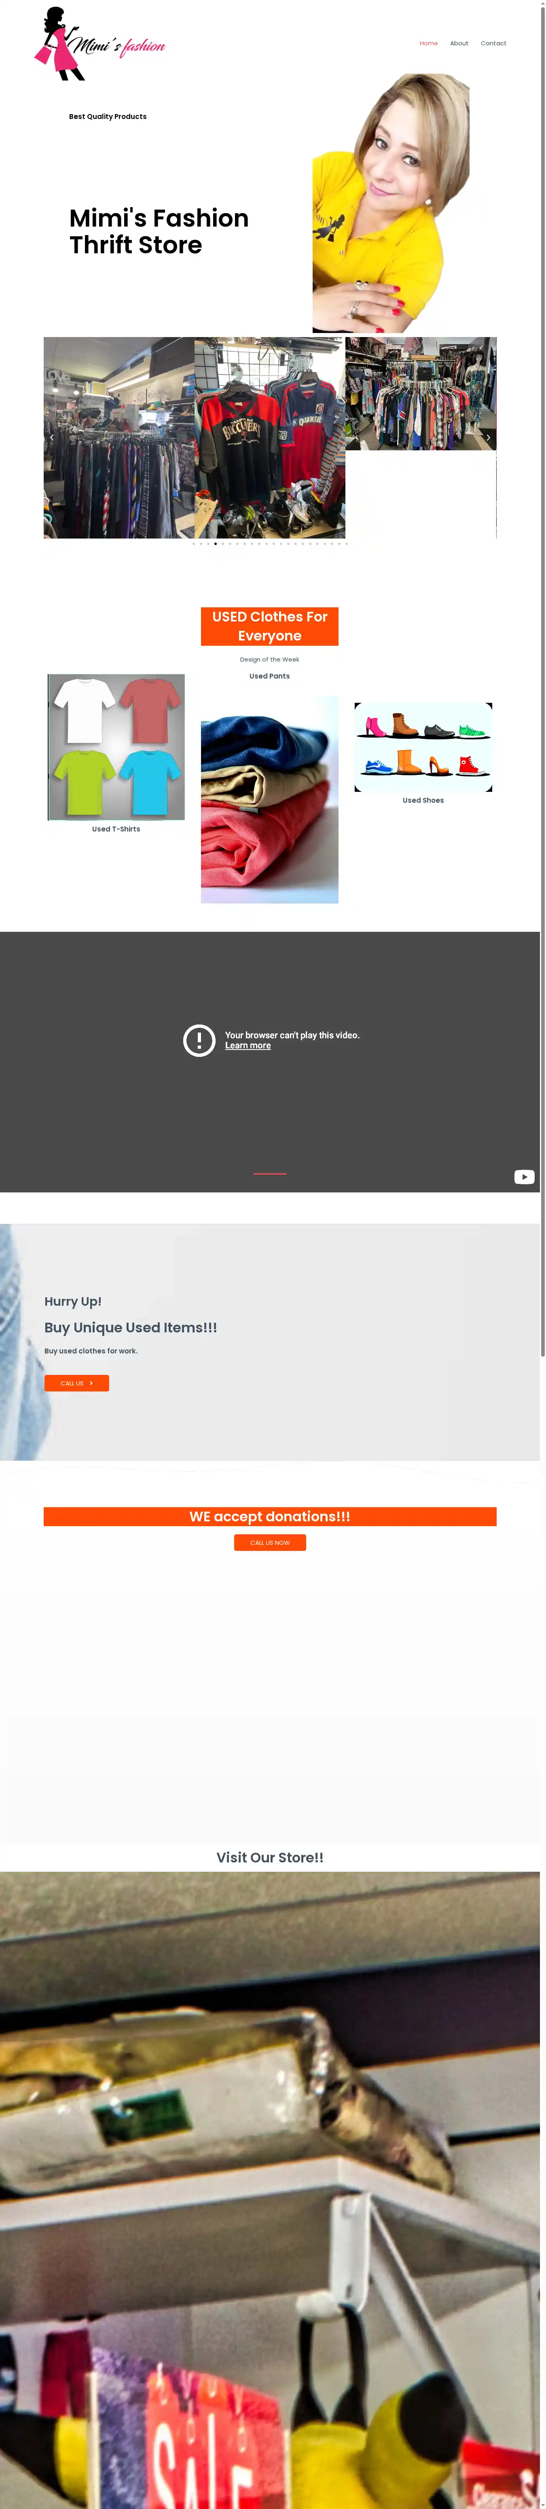Open the Used T-Shirts image
This screenshot has width=546, height=2509.
click(x=116, y=747)
